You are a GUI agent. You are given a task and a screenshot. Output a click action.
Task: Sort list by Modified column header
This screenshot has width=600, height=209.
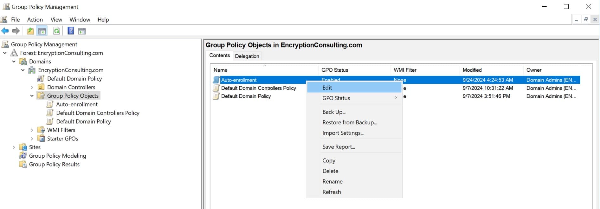coord(472,70)
